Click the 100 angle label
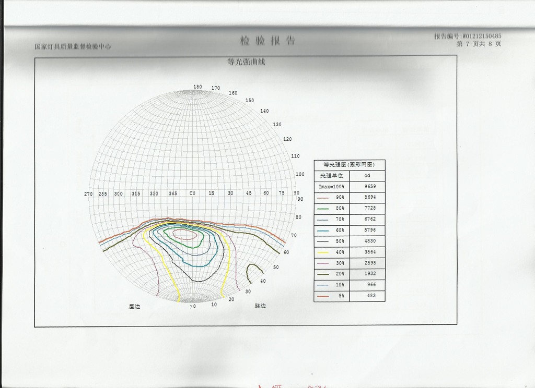Screen dimensions: 535x388 300,174
